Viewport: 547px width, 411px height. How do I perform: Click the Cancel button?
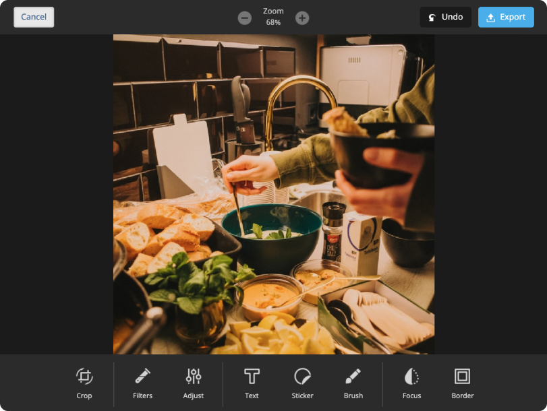click(x=34, y=17)
